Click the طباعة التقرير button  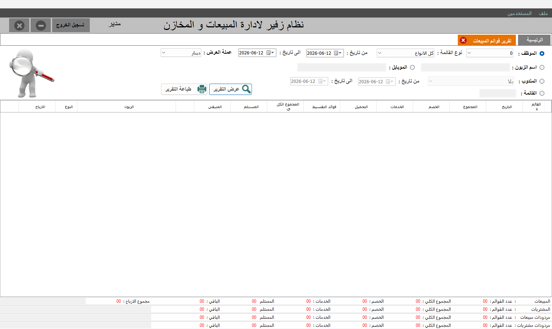coord(184,89)
